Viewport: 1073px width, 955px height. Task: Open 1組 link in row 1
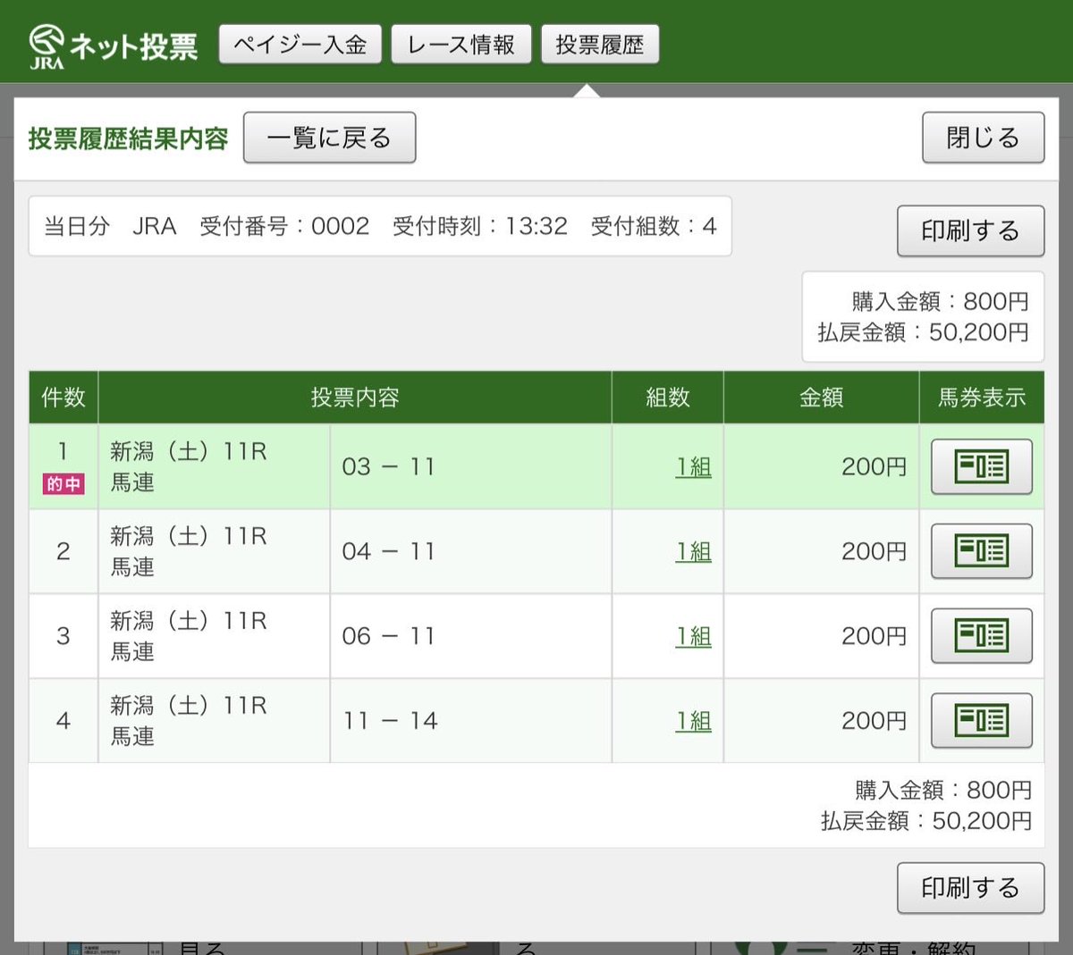click(694, 466)
